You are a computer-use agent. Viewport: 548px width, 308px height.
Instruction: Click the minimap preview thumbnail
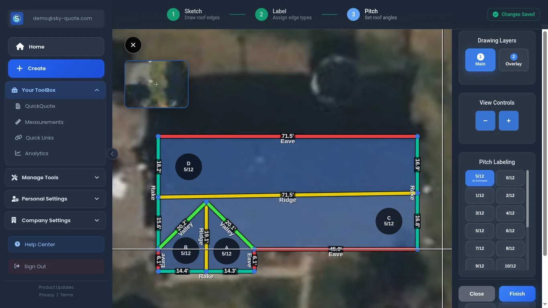point(156,84)
